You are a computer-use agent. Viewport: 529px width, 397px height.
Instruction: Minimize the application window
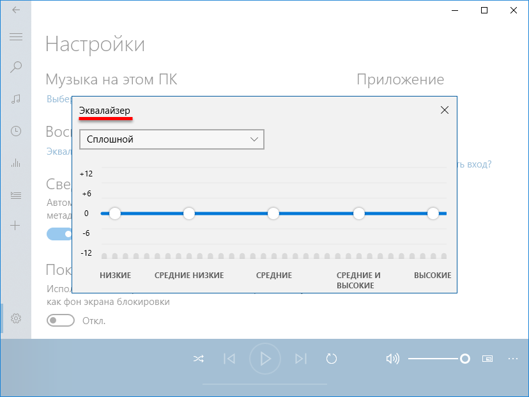point(455,10)
